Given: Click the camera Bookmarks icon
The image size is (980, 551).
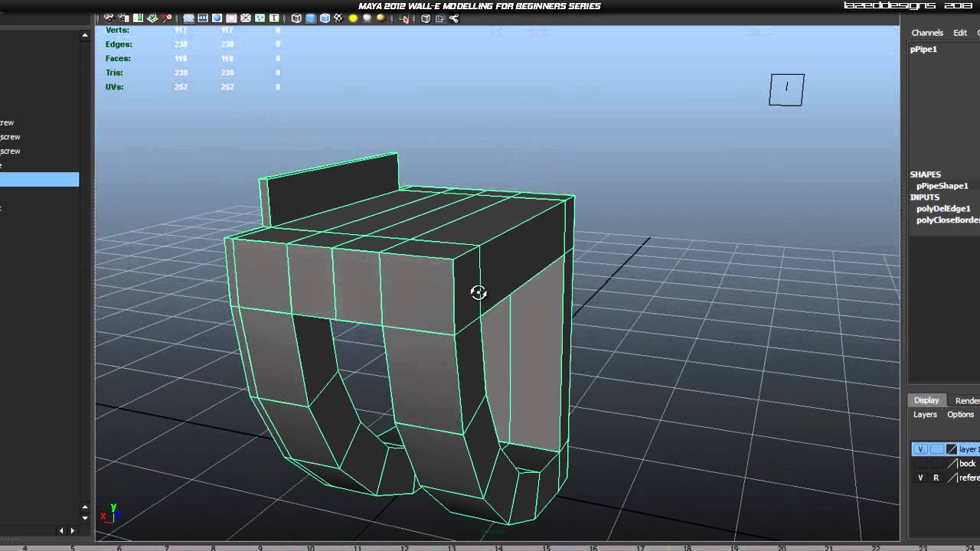Looking at the screenshot, I should pyautogui.click(x=139, y=18).
